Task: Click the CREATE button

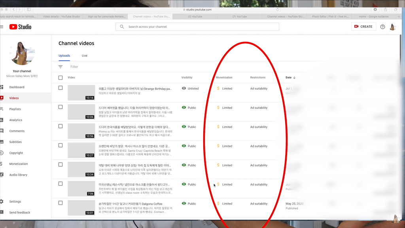Action: (363, 27)
